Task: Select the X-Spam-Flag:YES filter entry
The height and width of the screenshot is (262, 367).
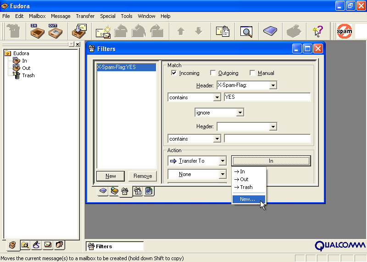Action: tap(127, 67)
